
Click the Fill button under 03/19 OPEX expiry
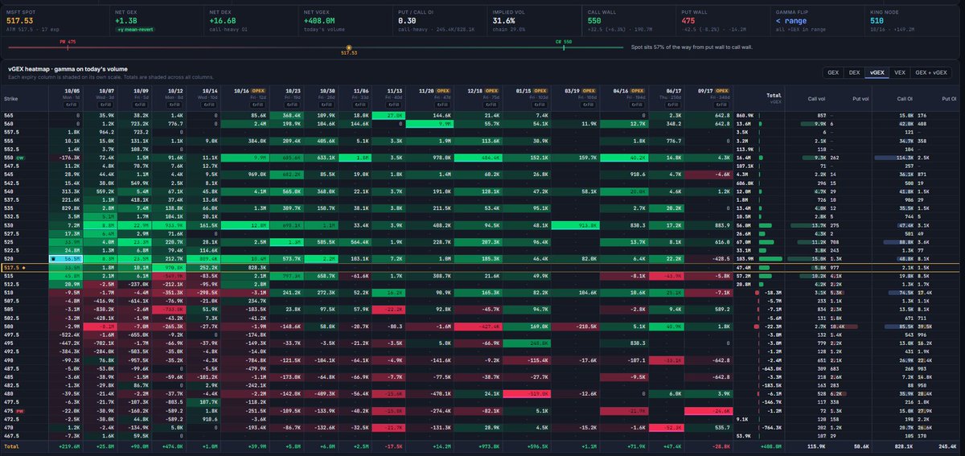[588, 105]
